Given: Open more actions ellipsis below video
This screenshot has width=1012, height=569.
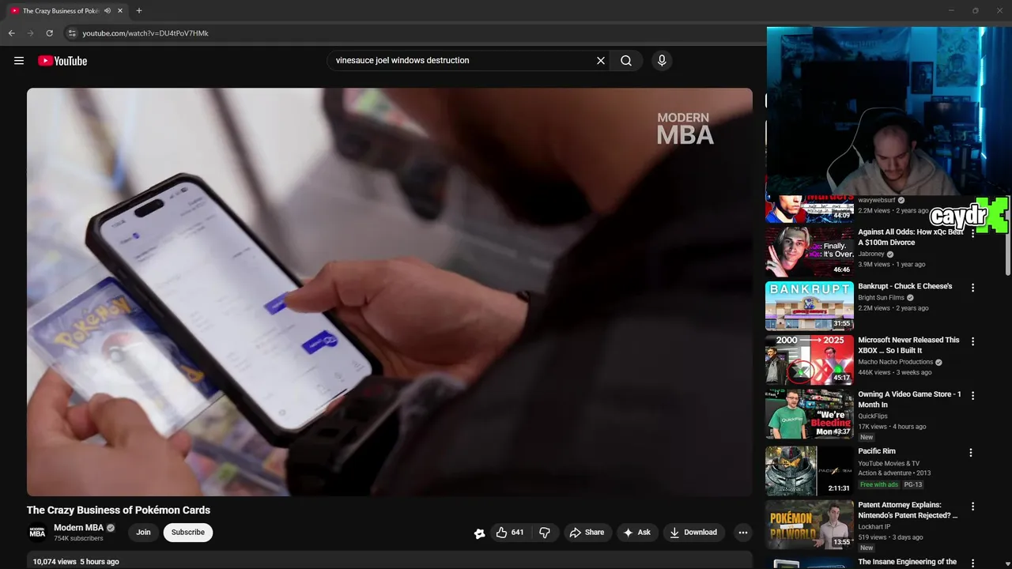Looking at the screenshot, I should point(742,533).
